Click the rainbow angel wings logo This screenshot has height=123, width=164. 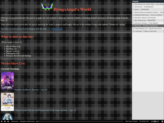point(47,7)
